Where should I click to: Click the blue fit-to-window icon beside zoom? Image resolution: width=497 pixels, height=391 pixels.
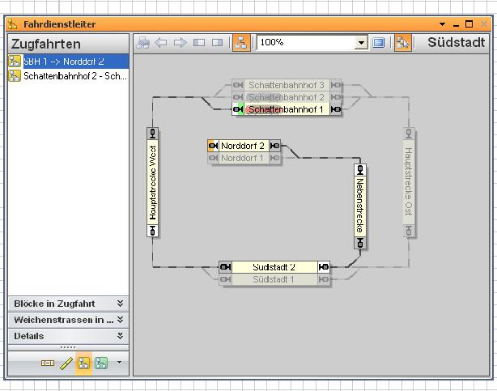379,43
